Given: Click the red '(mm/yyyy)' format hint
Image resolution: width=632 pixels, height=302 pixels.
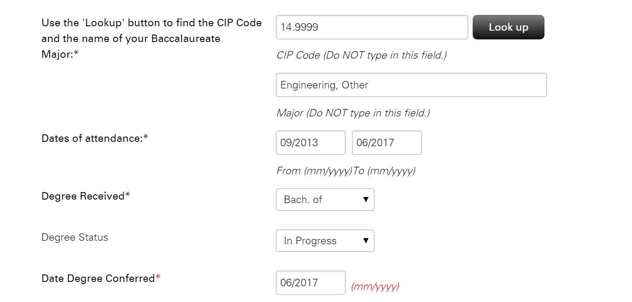Looking at the screenshot, I should click(375, 287).
